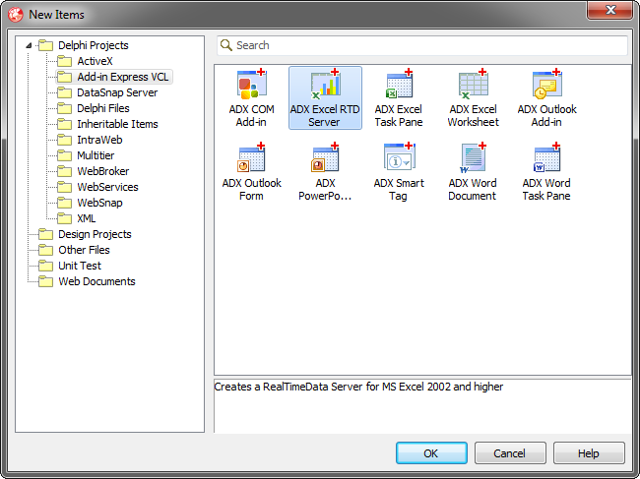The height and width of the screenshot is (479, 640).
Task: Open the DataSnap Server category
Action: click(117, 92)
